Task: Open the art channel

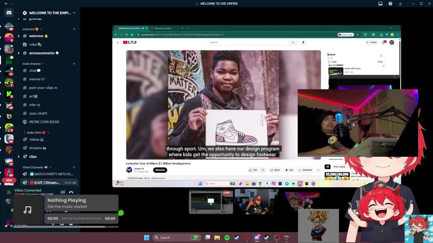Action: 49,96
